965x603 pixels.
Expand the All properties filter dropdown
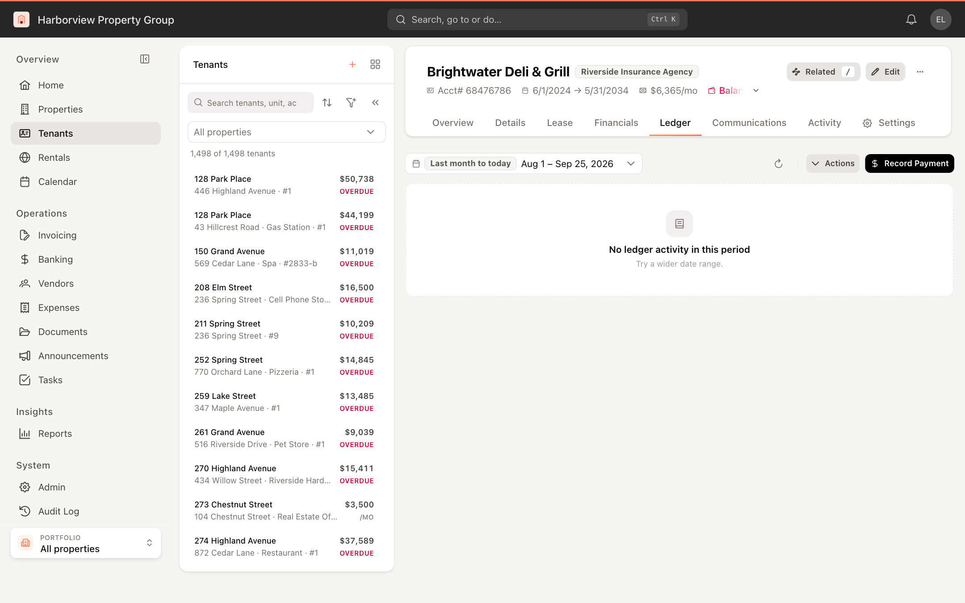[286, 132]
